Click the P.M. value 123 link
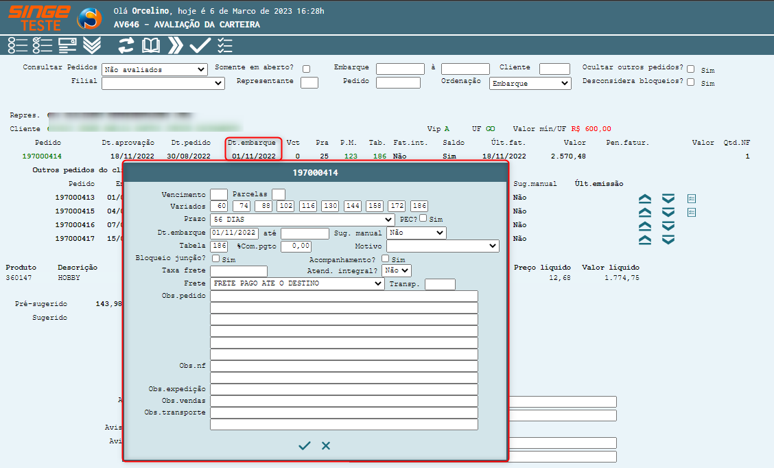This screenshot has width=774, height=468. tap(351, 156)
